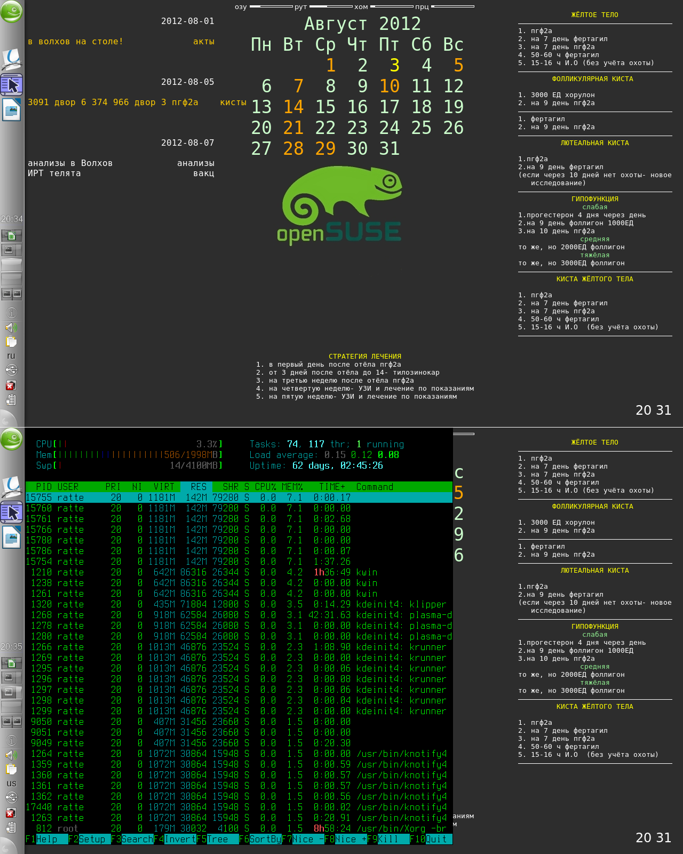Viewport: 683px width, 854px height.
Task: Open the volume speaker icon above the 'ru' indicator
Action: (11, 327)
